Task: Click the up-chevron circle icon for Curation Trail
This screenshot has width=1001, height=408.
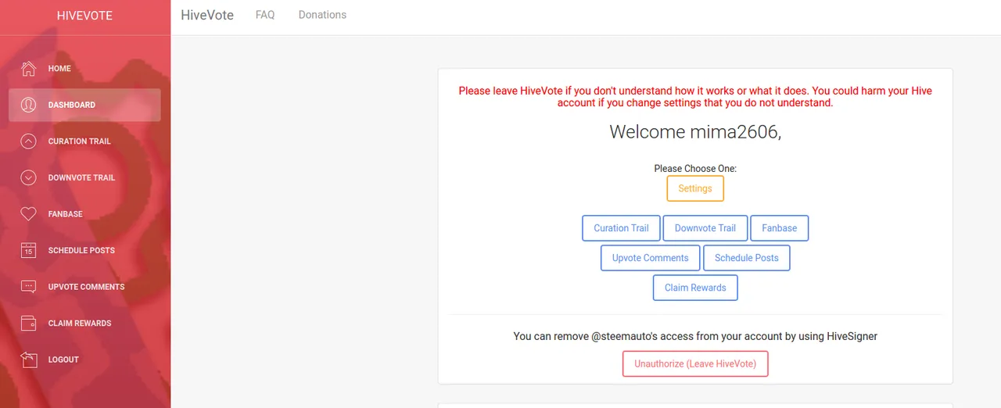Action: (28, 141)
